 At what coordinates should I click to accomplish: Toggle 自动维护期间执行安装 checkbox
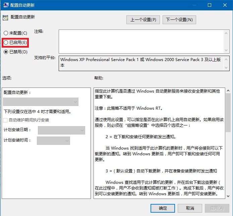[5, 120]
